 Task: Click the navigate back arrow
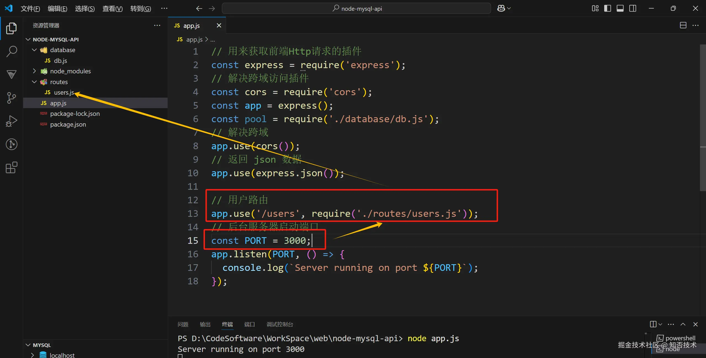coord(199,9)
